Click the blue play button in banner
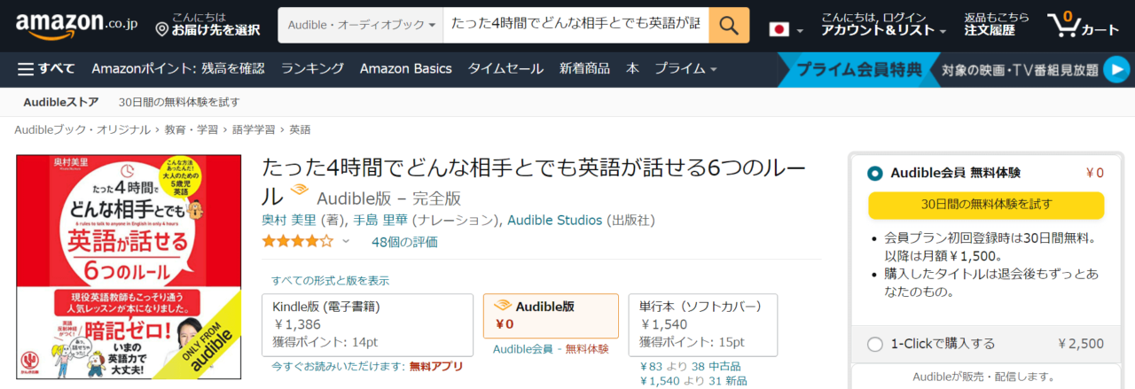Image resolution: width=1135 pixels, height=389 pixels. pos(1117,69)
